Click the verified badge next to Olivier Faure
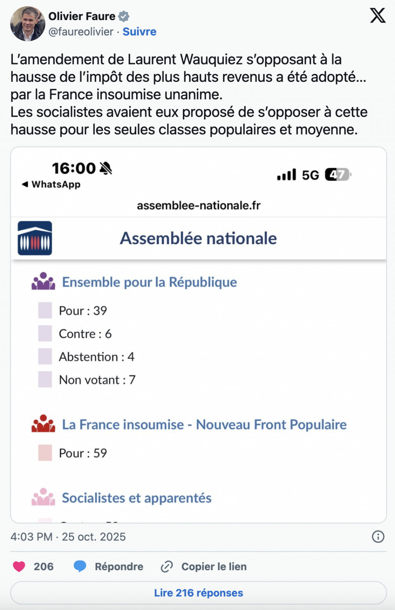This screenshot has height=610, width=395. coord(124,17)
